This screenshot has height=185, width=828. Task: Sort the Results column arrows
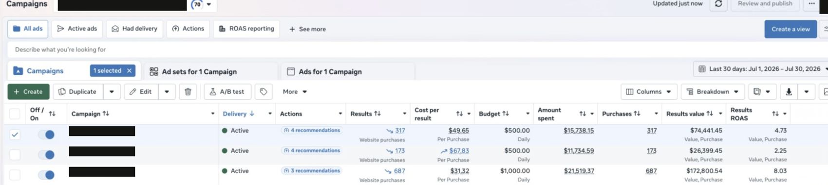pyautogui.click(x=377, y=114)
